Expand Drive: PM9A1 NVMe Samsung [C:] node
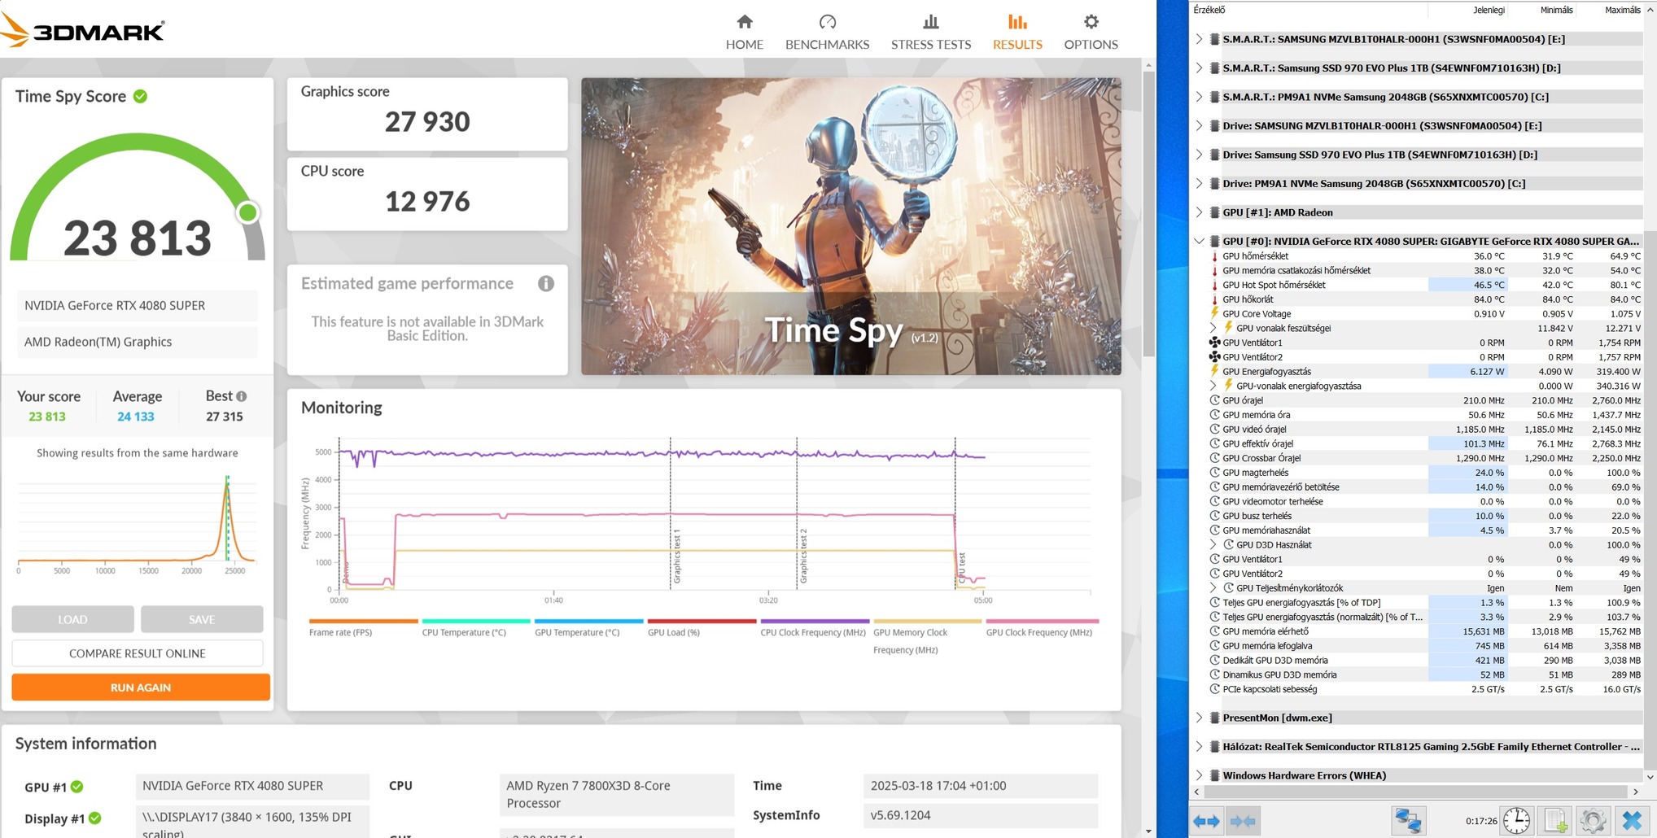 coord(1198,184)
